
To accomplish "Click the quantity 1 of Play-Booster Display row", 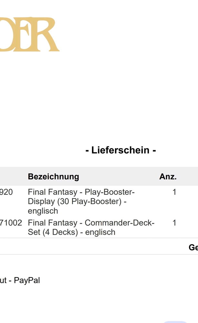I will (174, 192).
